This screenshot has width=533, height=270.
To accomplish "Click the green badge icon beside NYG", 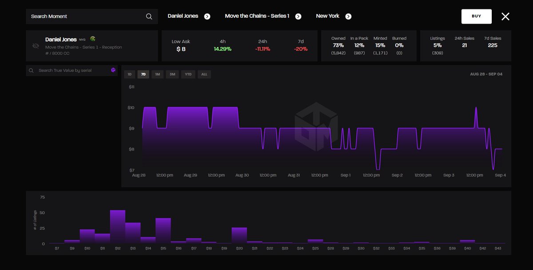I will pos(93,39).
